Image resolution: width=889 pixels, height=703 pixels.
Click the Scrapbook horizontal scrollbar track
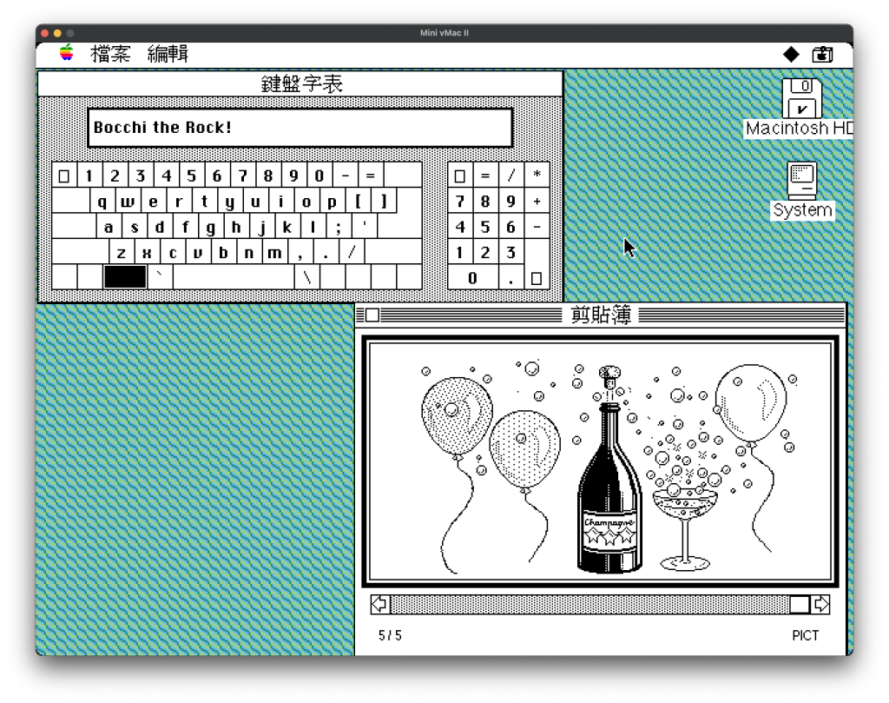point(590,604)
